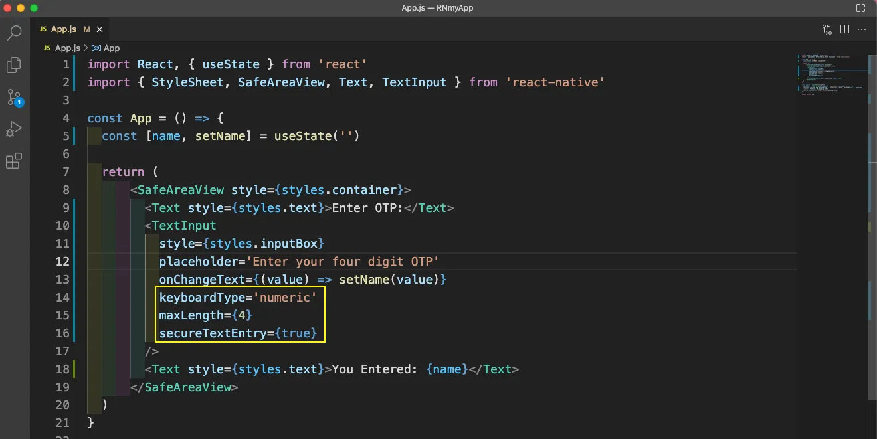This screenshot has width=877, height=439.
Task: Click the 'onChangeText' attribute on line 13
Action: [202, 280]
